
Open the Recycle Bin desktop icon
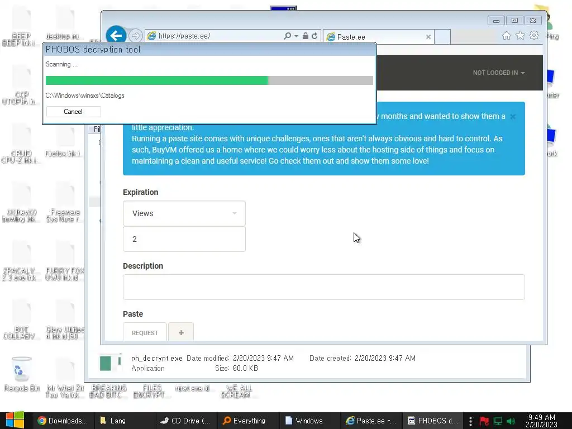[22, 374]
